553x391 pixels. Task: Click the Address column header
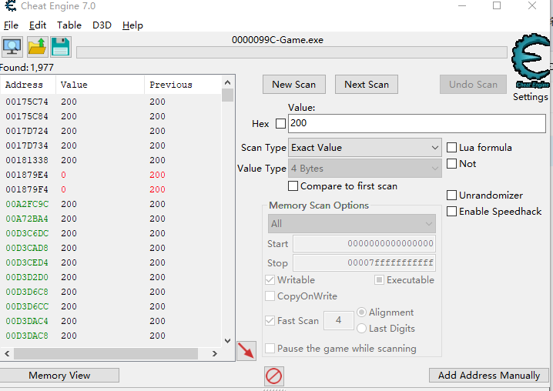tap(28, 85)
